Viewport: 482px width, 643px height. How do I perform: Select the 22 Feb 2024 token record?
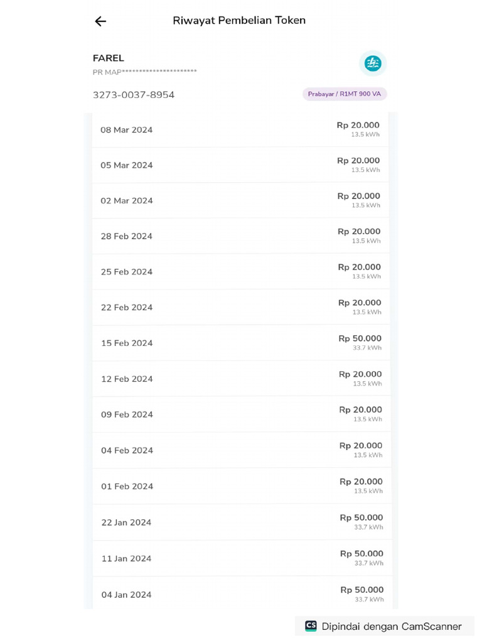click(x=240, y=307)
